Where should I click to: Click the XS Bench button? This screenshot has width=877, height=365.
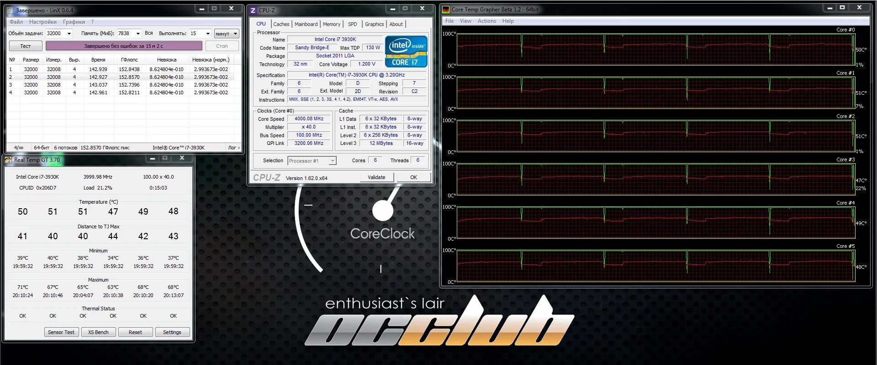click(98, 332)
